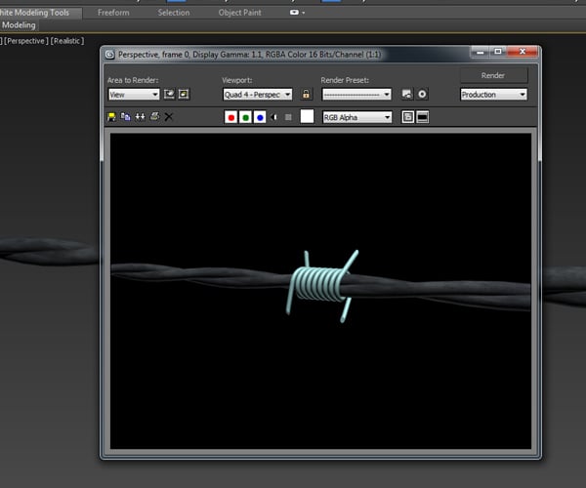Screen dimensions: 586x488
Task: Close the rendered frame window
Action: [x=523, y=52]
